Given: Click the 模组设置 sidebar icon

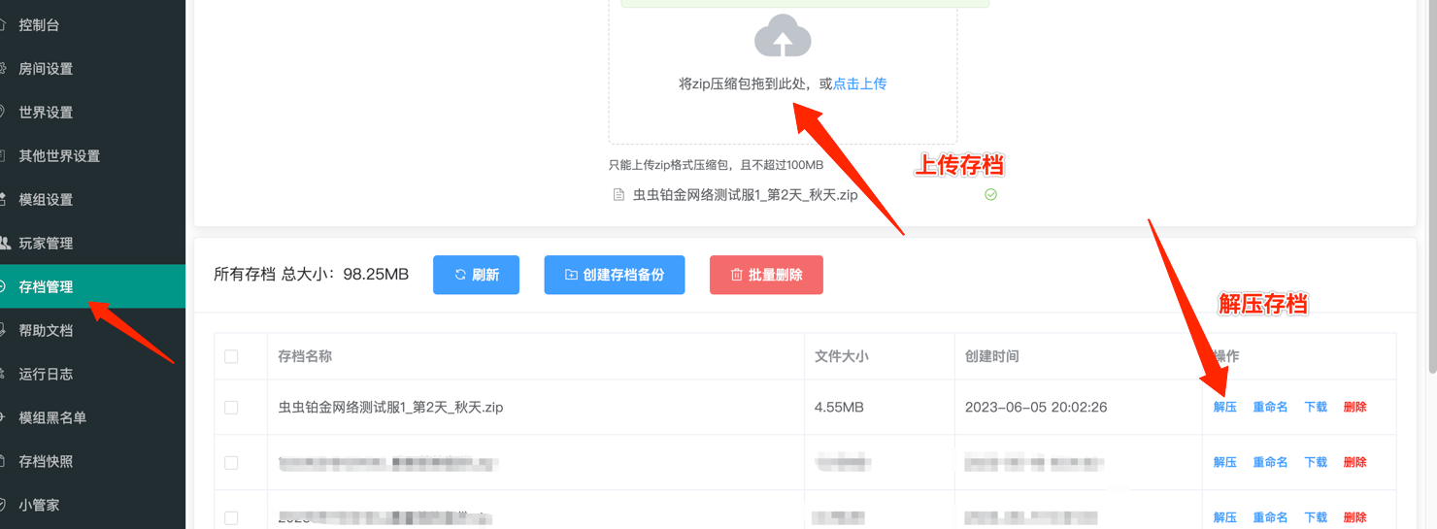Looking at the screenshot, I should pos(3,200).
